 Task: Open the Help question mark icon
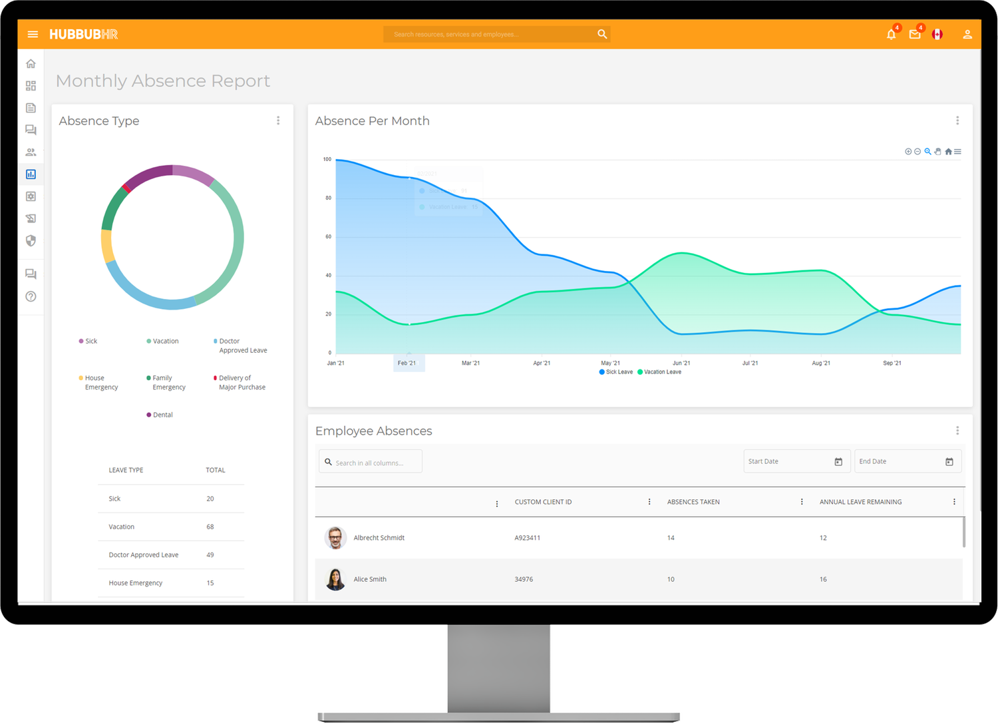tap(31, 296)
